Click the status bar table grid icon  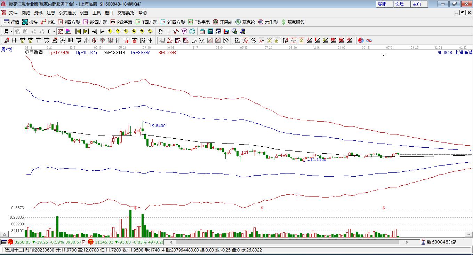coord(4,242)
